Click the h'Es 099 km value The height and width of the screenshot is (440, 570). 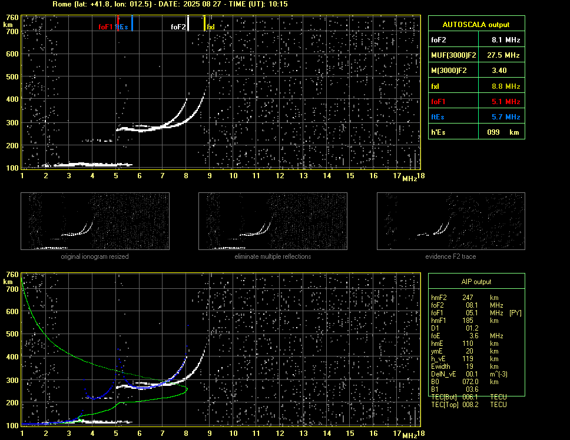click(x=503, y=132)
